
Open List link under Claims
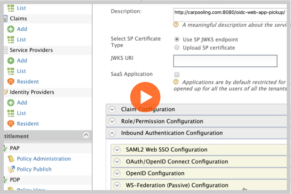point(21,40)
